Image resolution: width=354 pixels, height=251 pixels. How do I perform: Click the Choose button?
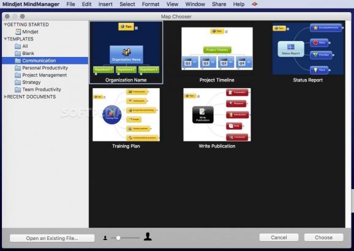[x=324, y=238]
